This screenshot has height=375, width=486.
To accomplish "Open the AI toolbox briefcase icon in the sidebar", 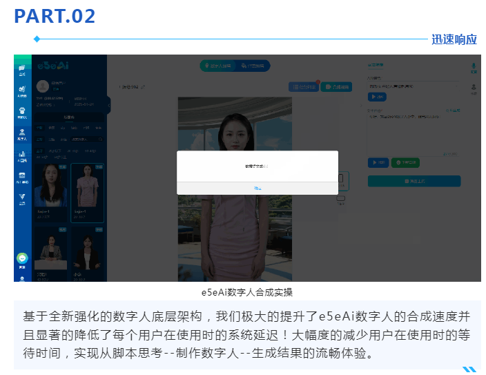I will pos(22,175).
